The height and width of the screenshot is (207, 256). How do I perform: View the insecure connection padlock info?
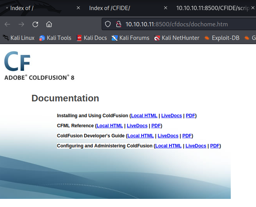pos(119,24)
